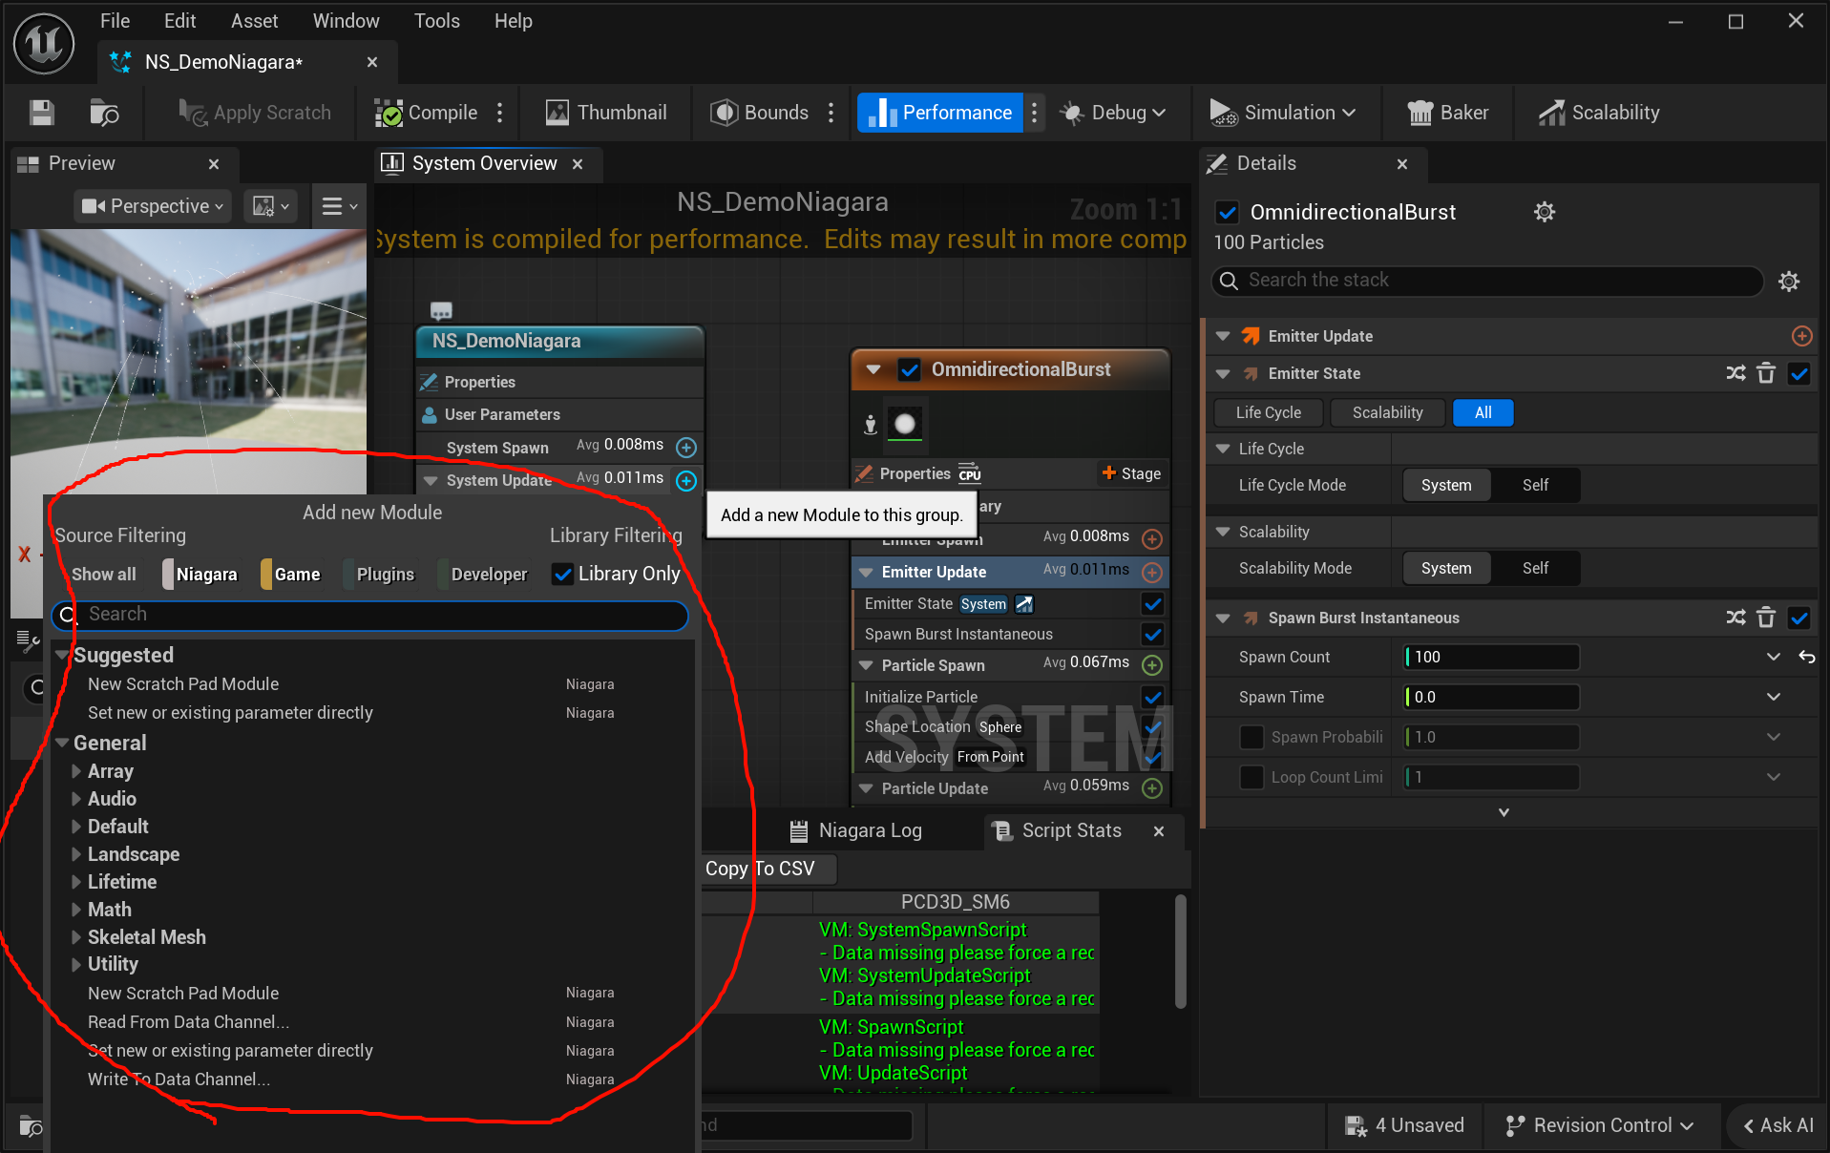Expand the Skeletal Mesh category
This screenshot has height=1153, width=1830.
[x=77, y=937]
